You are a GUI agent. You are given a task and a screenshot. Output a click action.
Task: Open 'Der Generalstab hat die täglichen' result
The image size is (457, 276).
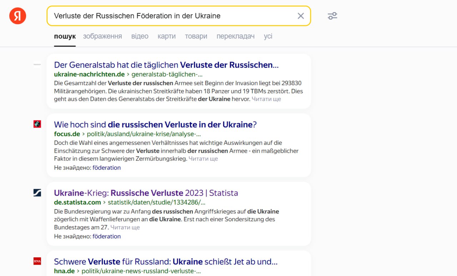point(166,65)
